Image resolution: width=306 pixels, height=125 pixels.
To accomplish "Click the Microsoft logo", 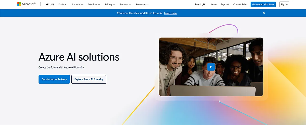I will 26,4.
